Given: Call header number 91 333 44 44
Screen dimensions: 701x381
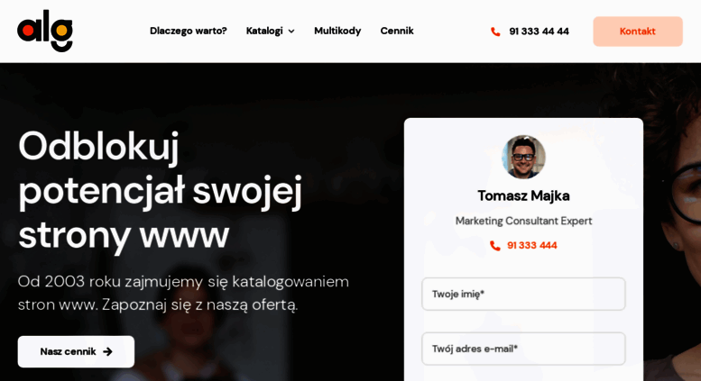Looking at the screenshot, I should (539, 32).
